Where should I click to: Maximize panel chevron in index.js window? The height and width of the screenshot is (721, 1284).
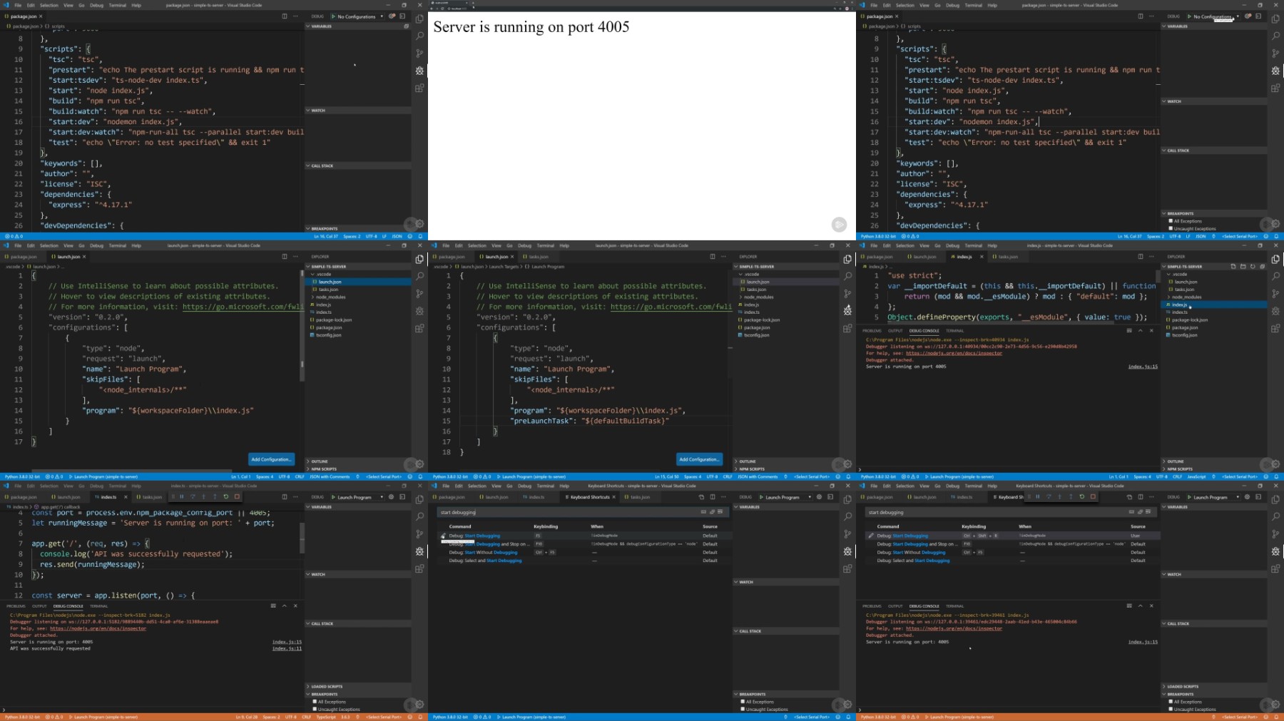click(1141, 330)
